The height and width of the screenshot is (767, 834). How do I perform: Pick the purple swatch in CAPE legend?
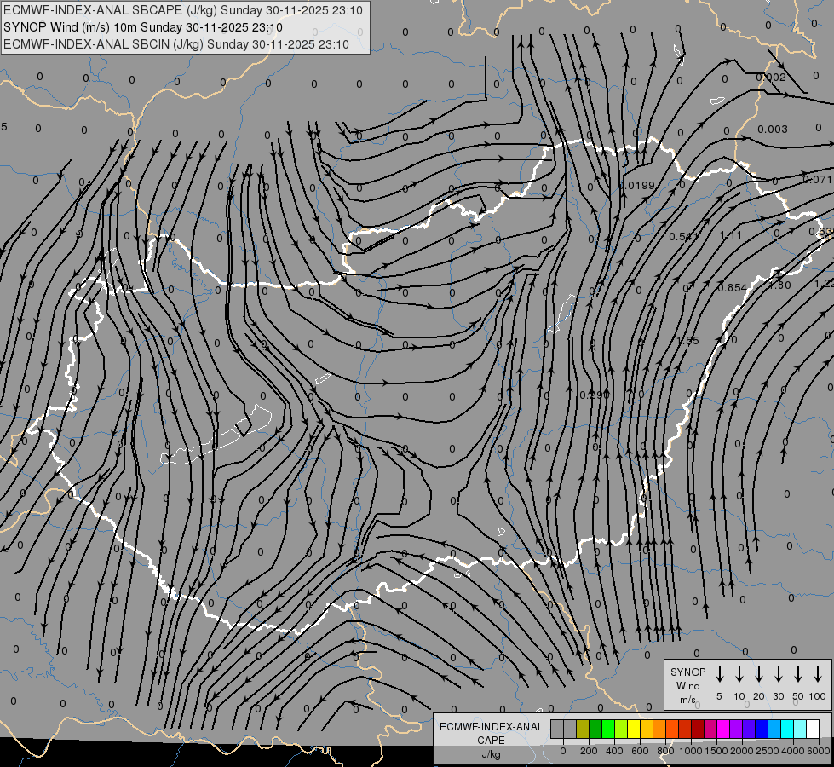pyautogui.click(x=735, y=729)
